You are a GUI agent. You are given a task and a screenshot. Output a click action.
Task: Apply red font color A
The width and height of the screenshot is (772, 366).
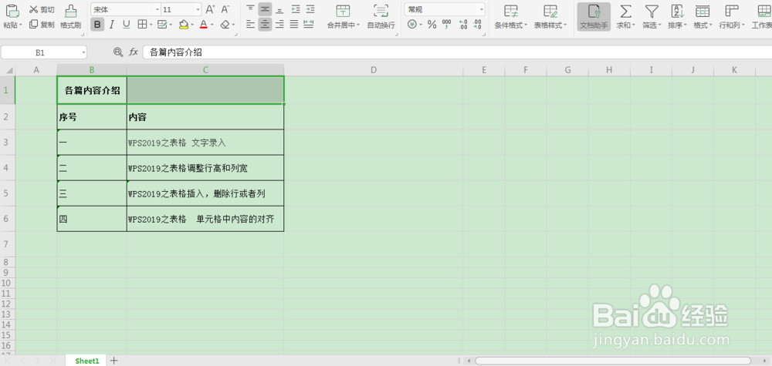click(x=204, y=25)
